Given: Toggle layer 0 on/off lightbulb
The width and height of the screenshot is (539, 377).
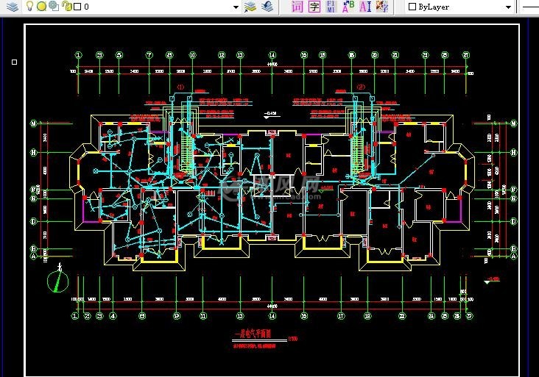Looking at the screenshot, I should coord(29,7).
